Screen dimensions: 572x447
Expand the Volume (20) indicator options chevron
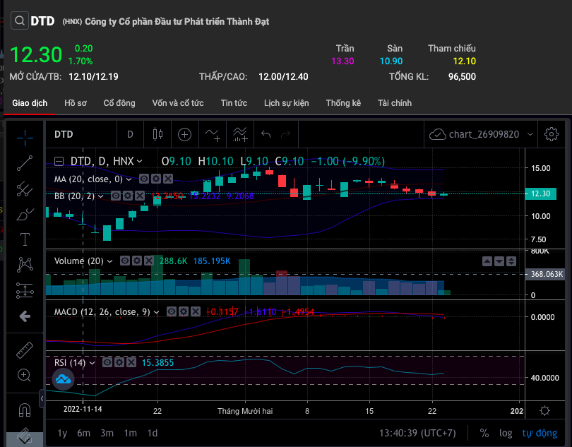[x=110, y=261]
